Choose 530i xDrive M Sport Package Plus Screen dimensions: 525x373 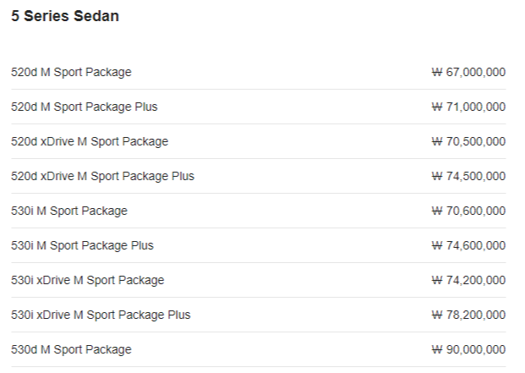[x=101, y=315]
